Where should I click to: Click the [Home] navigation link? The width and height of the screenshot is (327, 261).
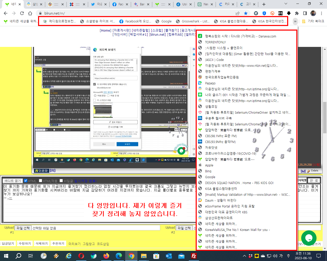point(106,30)
